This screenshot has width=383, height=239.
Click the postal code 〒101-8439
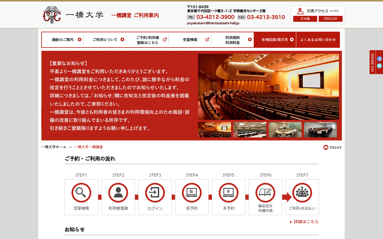click(x=198, y=7)
